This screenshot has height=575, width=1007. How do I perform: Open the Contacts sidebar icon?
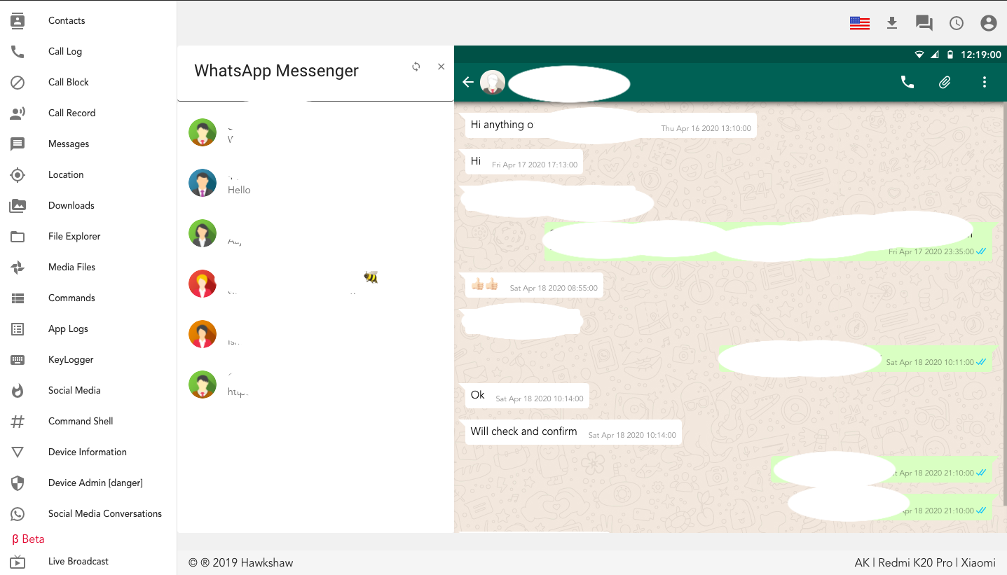18,21
